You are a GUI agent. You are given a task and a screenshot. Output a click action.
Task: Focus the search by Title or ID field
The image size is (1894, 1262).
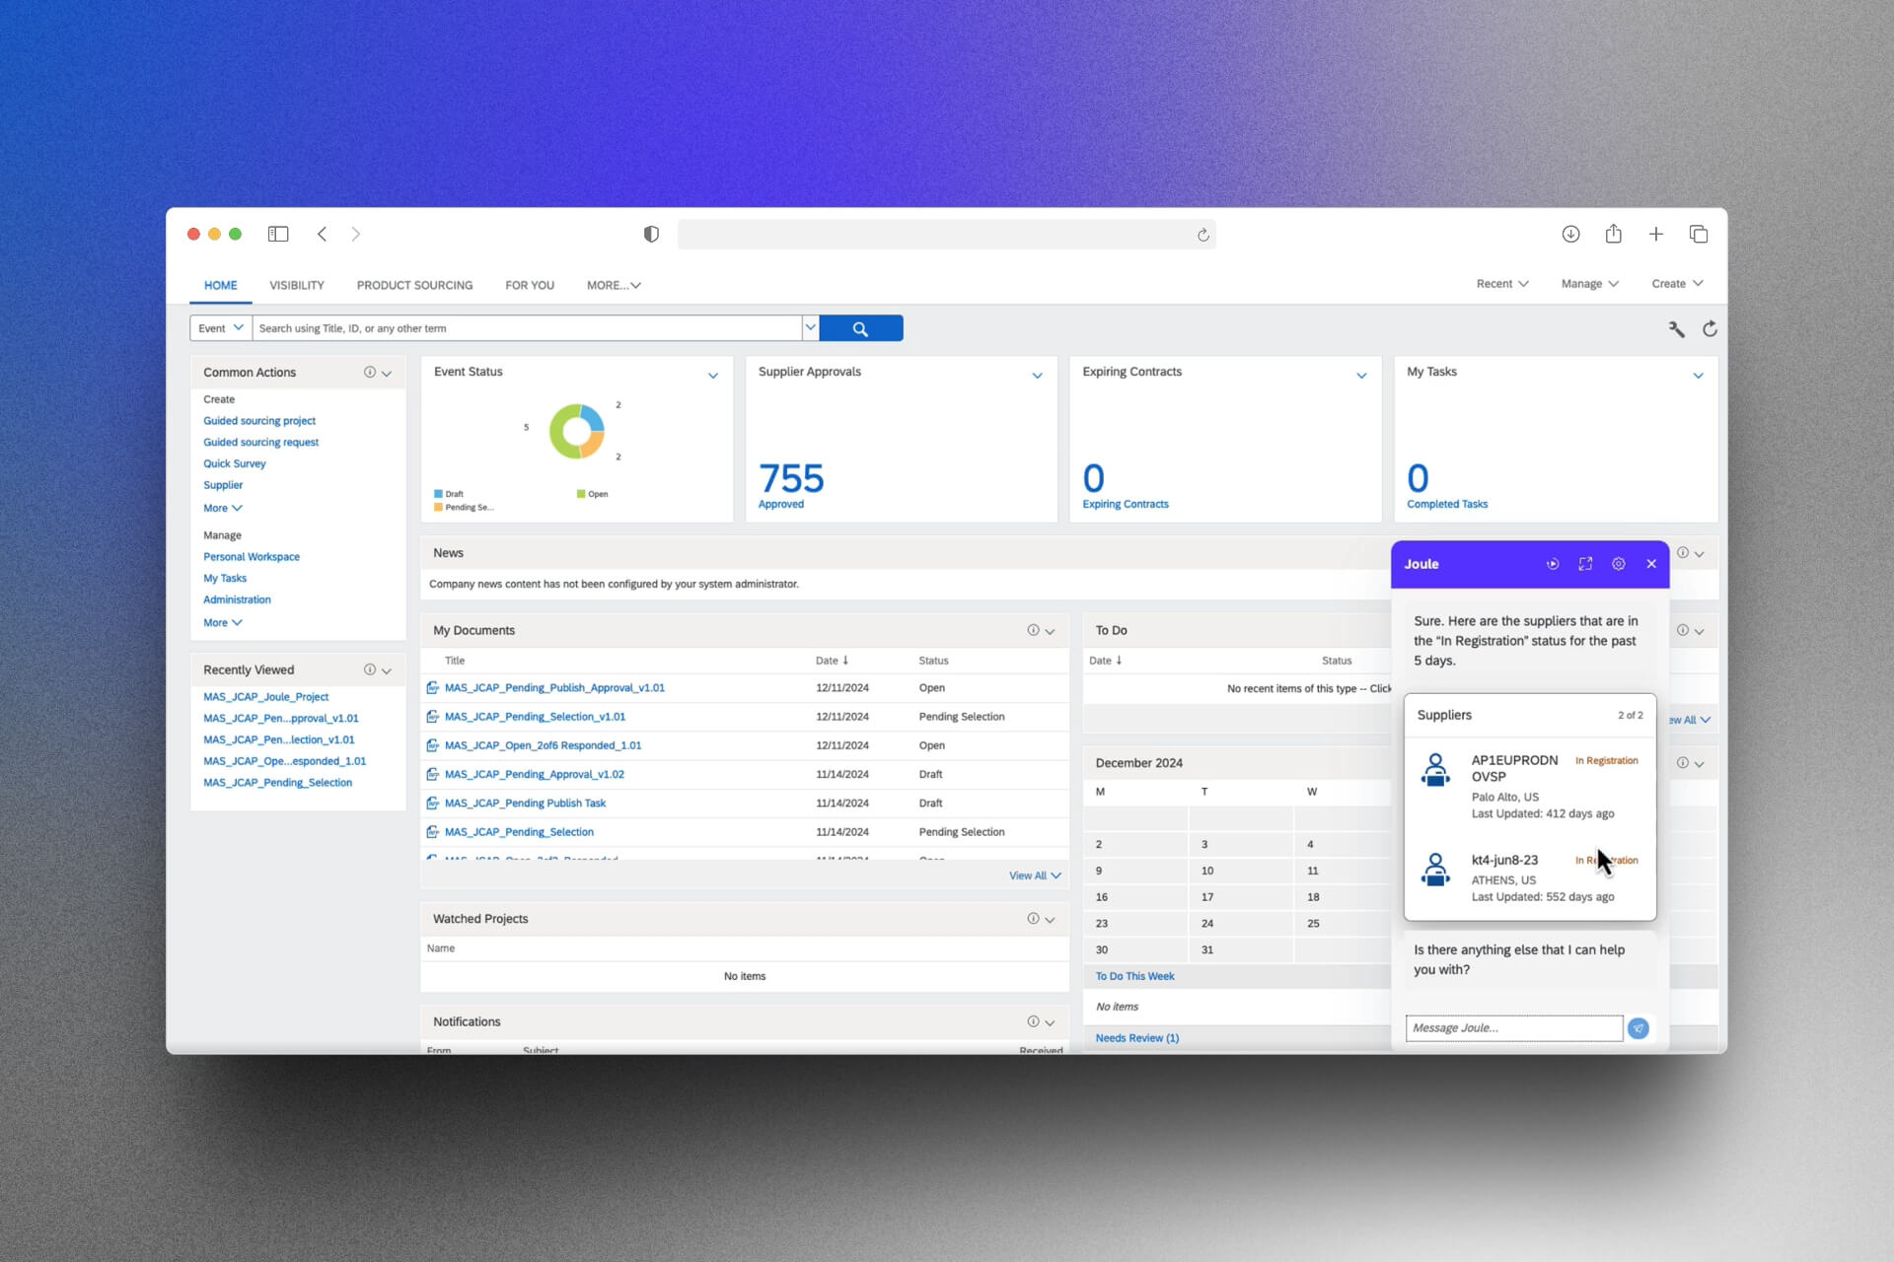tap(528, 328)
